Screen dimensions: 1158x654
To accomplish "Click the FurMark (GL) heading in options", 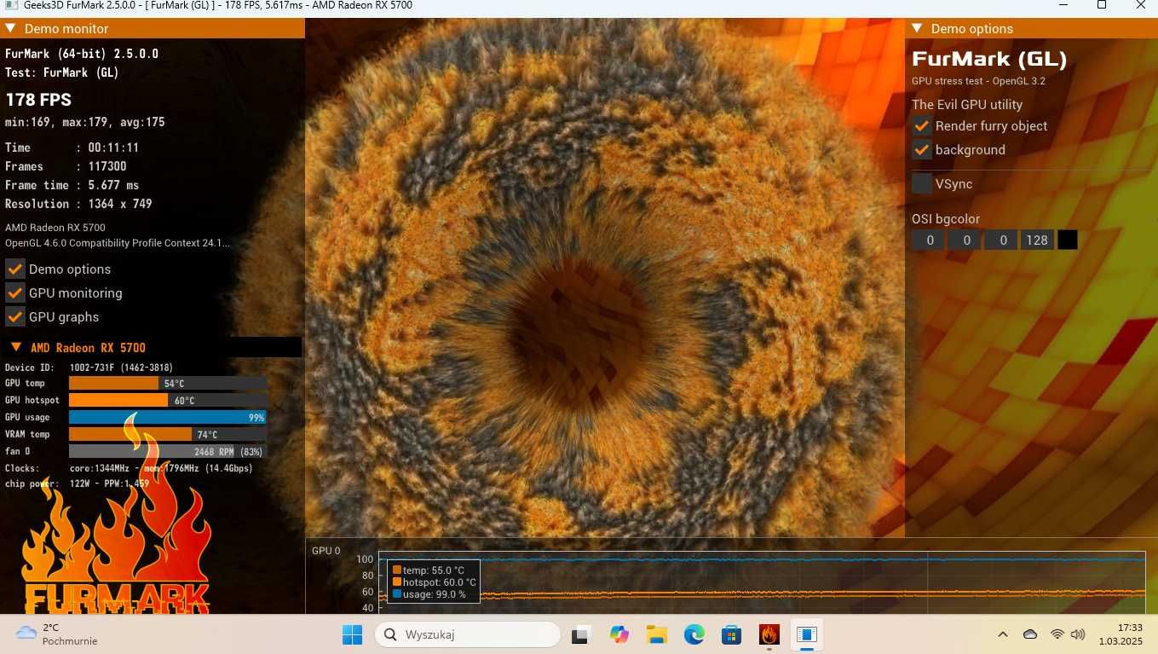I will (989, 60).
